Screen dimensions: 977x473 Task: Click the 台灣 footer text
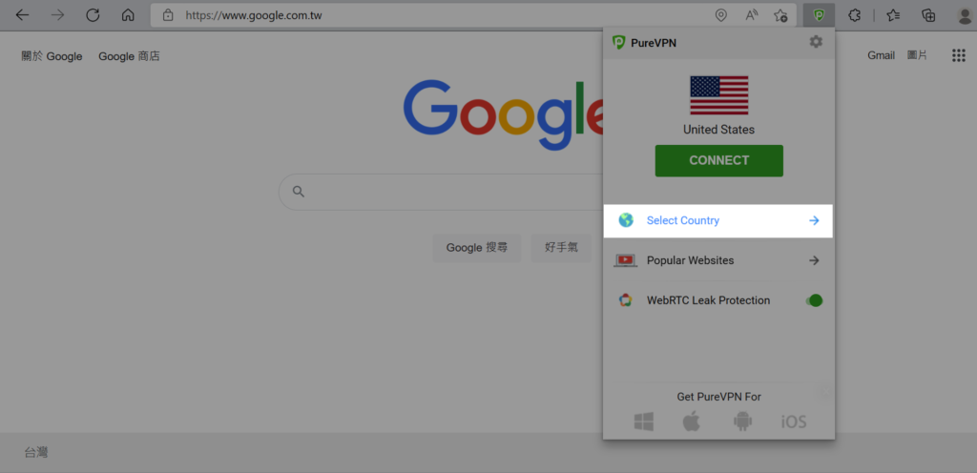pyautogui.click(x=36, y=452)
